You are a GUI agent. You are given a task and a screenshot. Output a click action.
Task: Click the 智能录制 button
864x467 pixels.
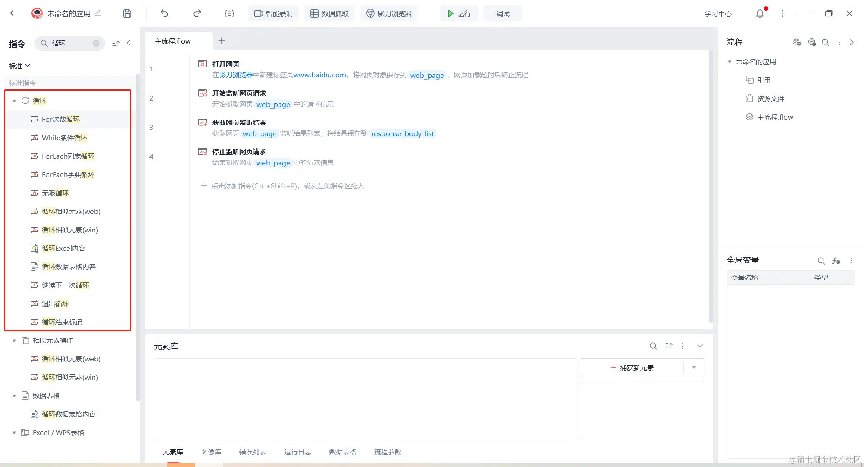[274, 13]
